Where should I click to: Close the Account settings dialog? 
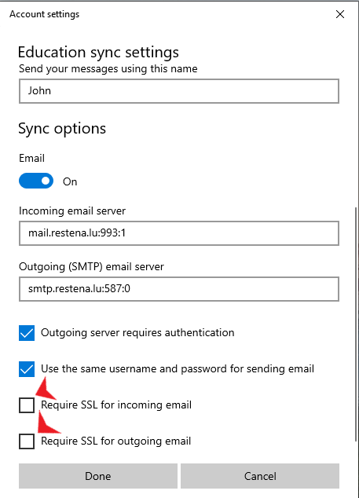340,14
